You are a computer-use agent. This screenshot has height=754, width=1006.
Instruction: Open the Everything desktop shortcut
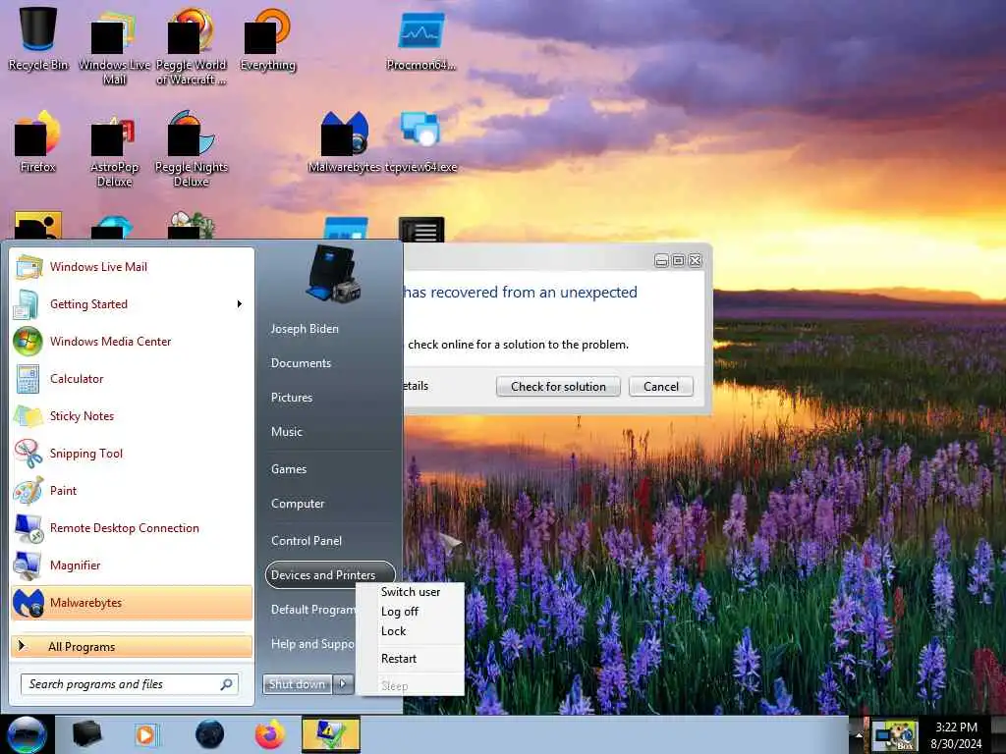point(267,38)
